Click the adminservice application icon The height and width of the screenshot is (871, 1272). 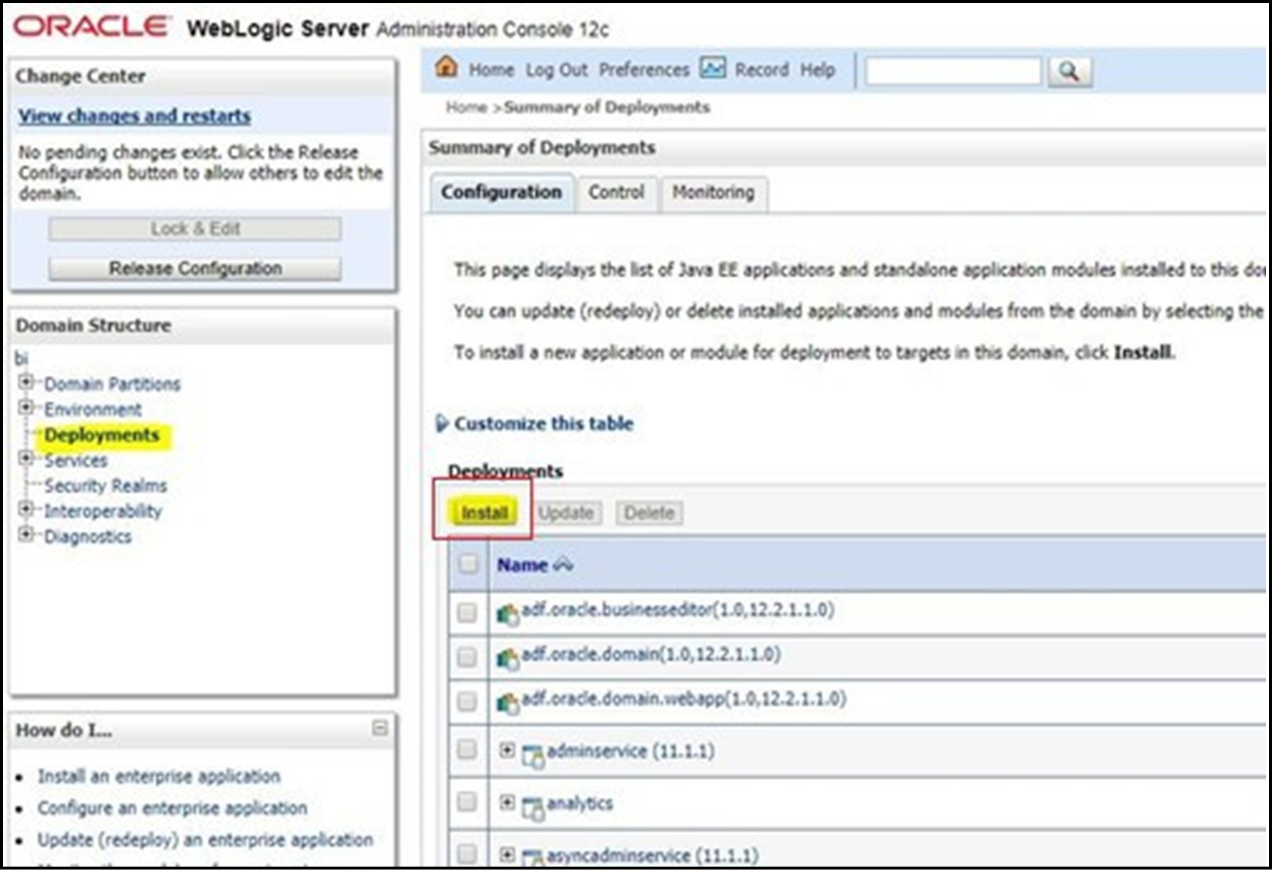[533, 756]
